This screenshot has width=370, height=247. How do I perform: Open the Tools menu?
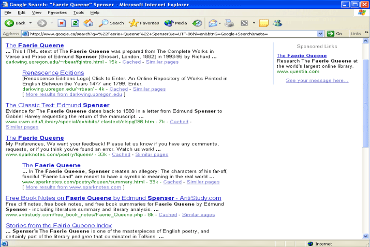(x=79, y=12)
